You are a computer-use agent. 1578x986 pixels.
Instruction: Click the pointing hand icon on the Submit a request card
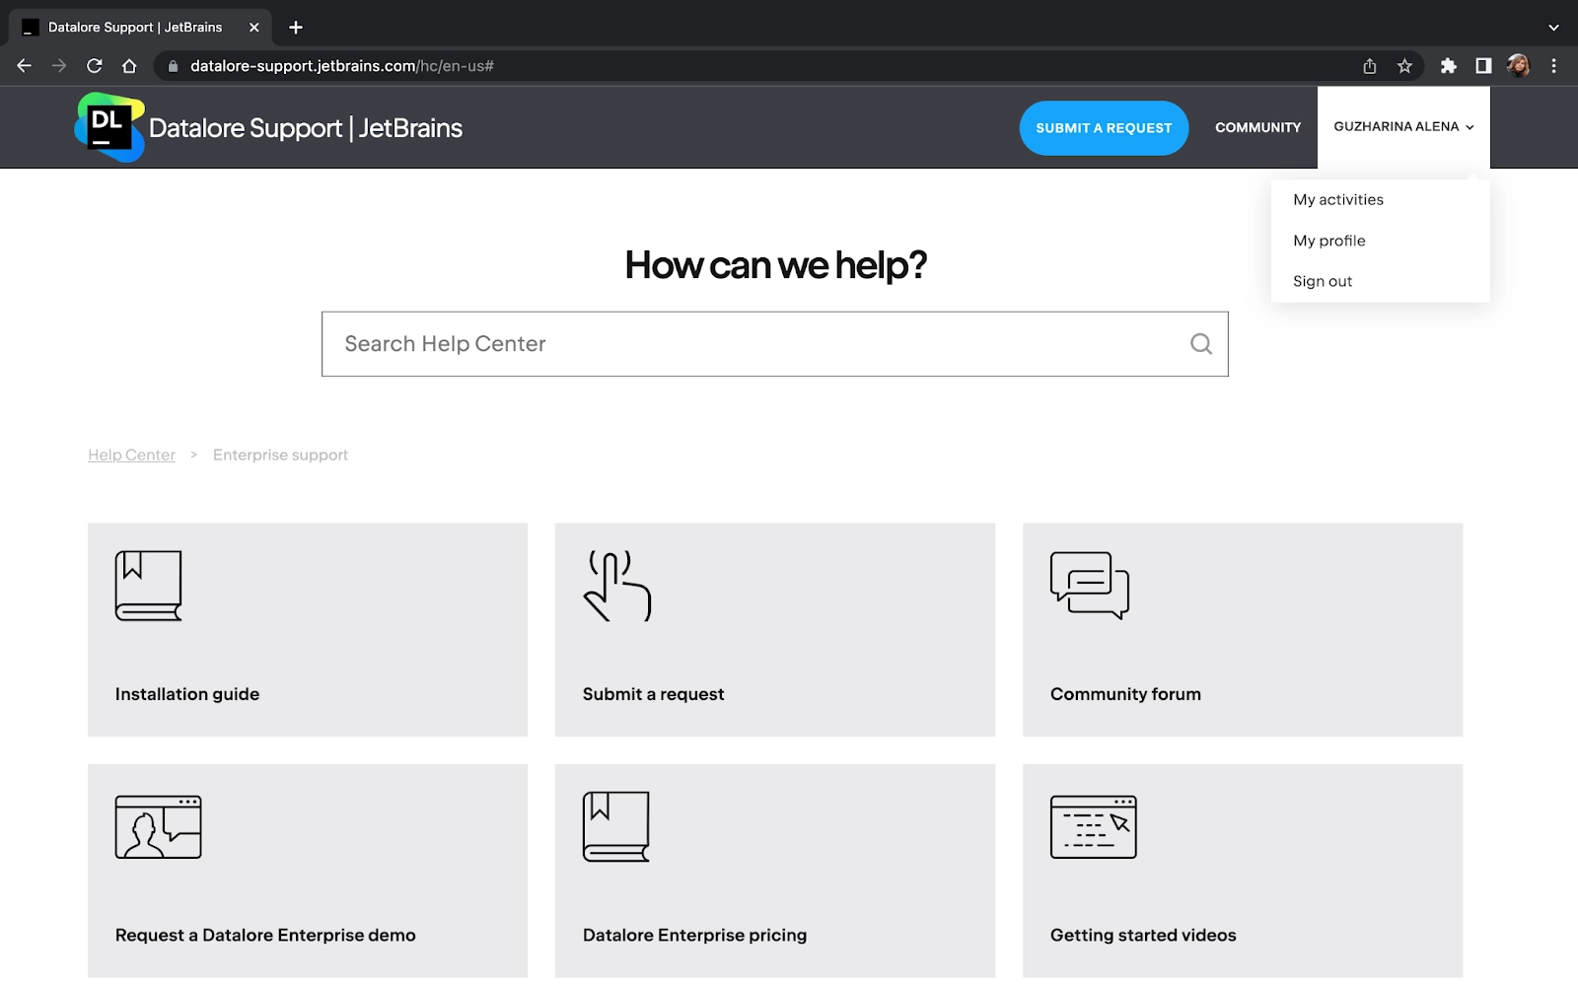point(617,586)
